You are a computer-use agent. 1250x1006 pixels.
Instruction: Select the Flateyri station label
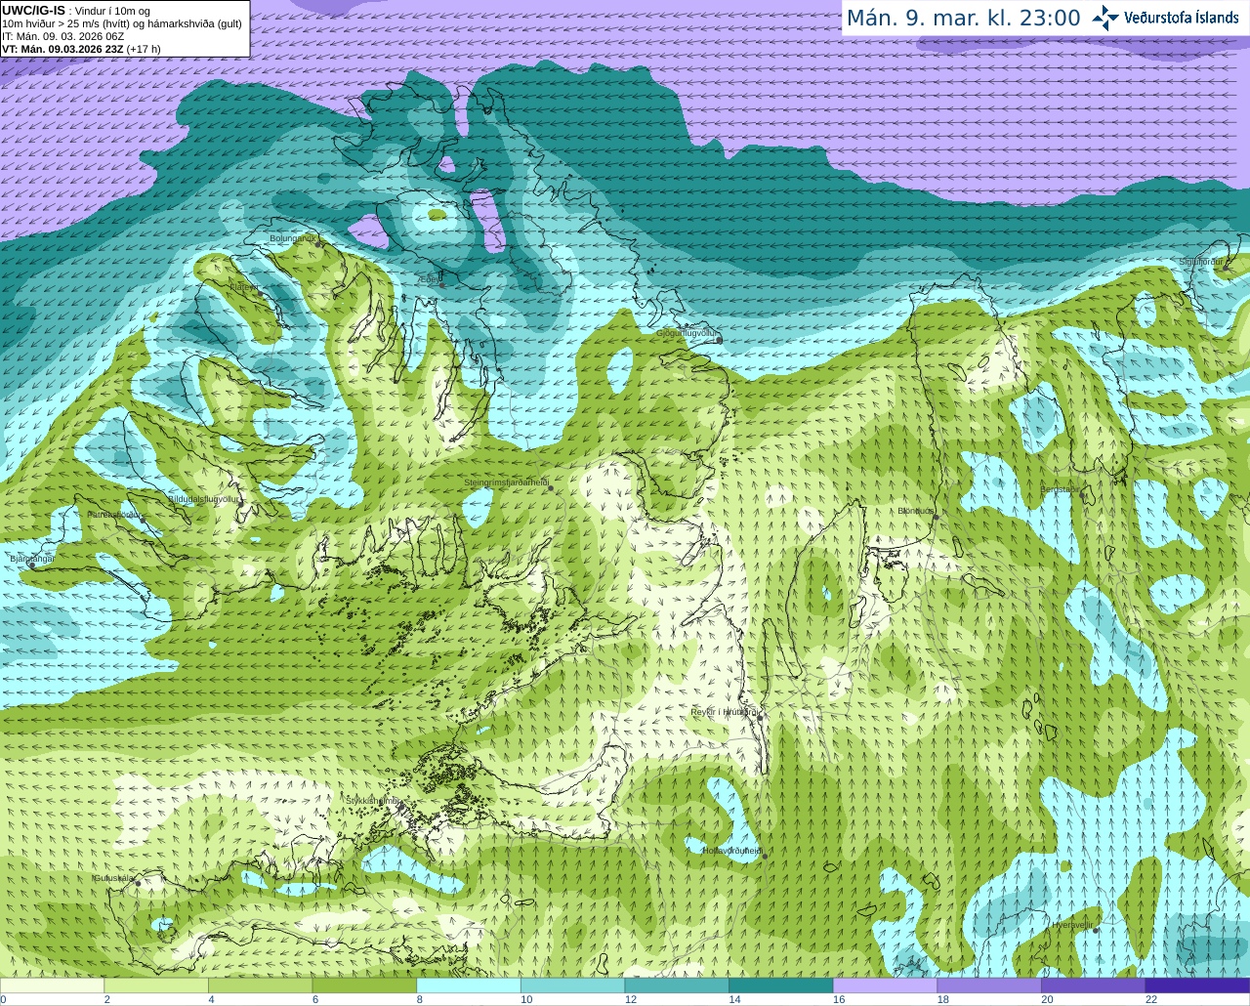click(244, 287)
